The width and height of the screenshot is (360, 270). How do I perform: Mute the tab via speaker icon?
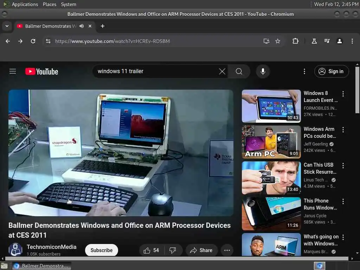tap(82, 26)
